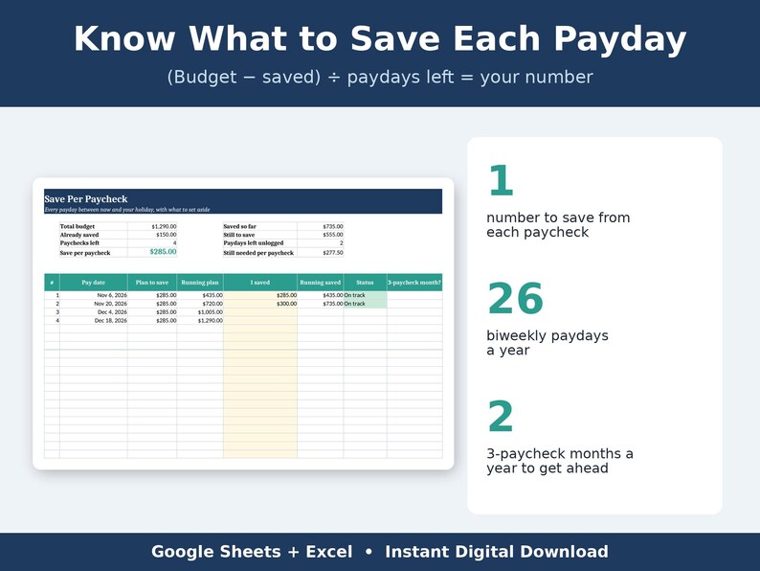The height and width of the screenshot is (571, 760).
Task: Click the 'Status' column header
Action: coord(365,283)
